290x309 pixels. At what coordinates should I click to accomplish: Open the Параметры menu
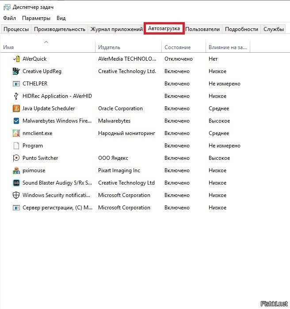36,18
